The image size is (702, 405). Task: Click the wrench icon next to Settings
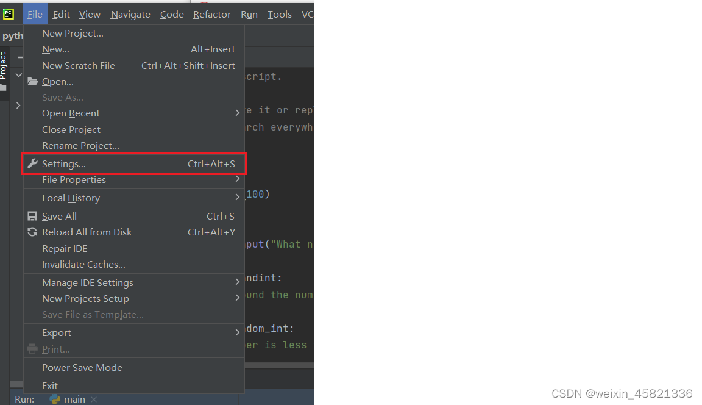pos(32,164)
